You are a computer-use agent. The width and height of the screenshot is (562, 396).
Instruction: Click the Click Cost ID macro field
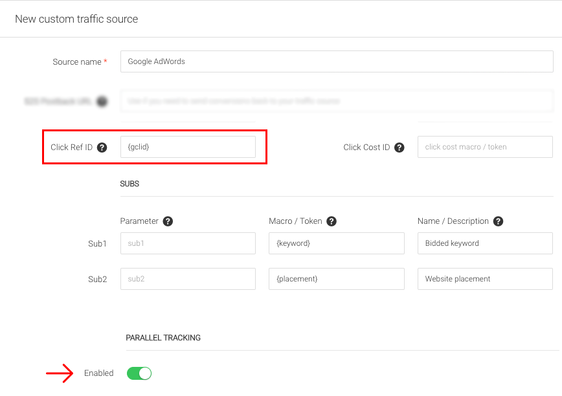485,147
